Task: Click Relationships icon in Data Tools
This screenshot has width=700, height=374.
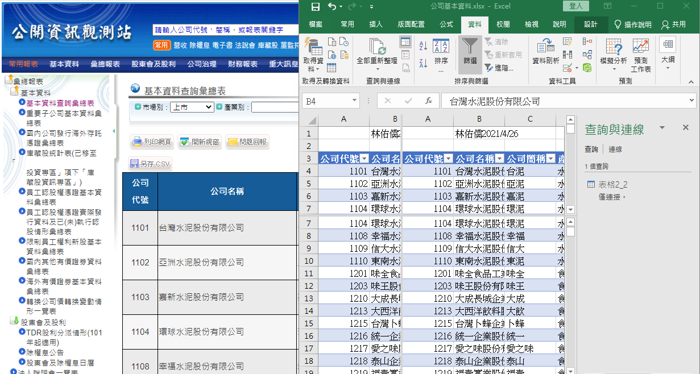Action: 587,55
